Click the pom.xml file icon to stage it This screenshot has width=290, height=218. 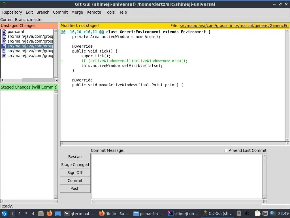coord(4,32)
